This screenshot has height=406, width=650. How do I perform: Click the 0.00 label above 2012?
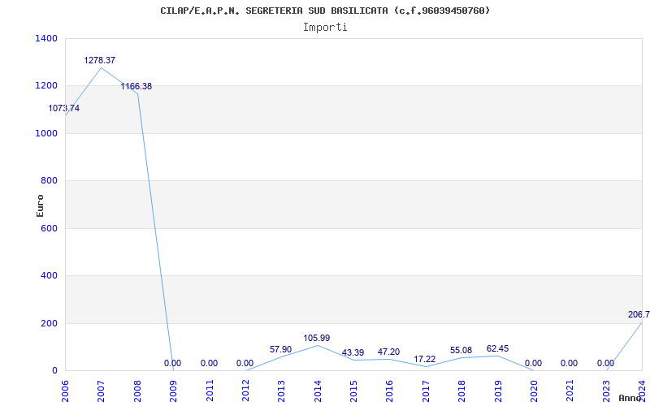(x=245, y=363)
